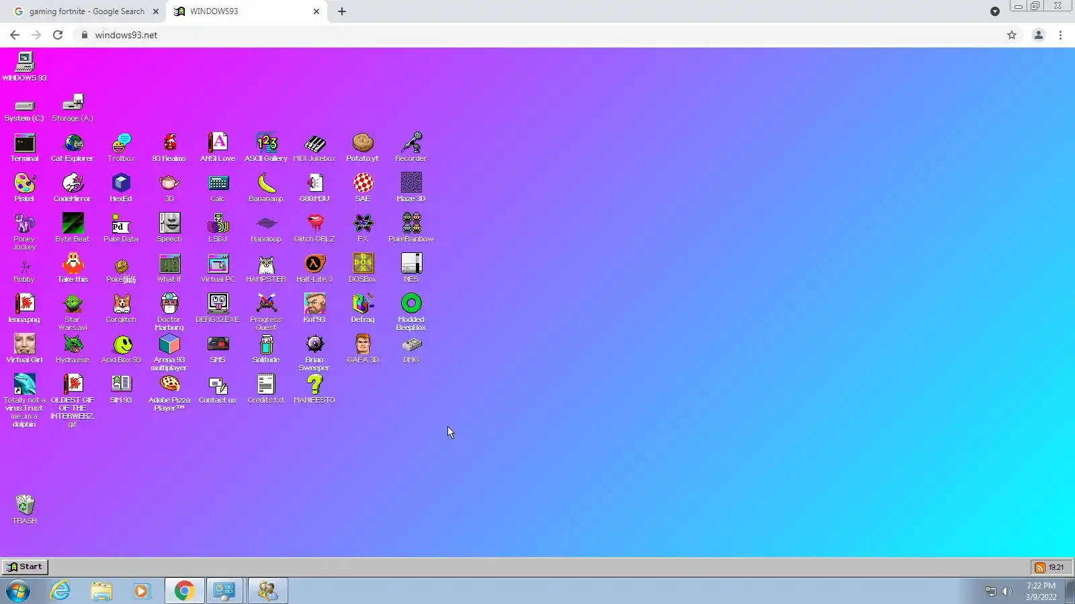Click the volume speaker in system tray

(x=1006, y=591)
